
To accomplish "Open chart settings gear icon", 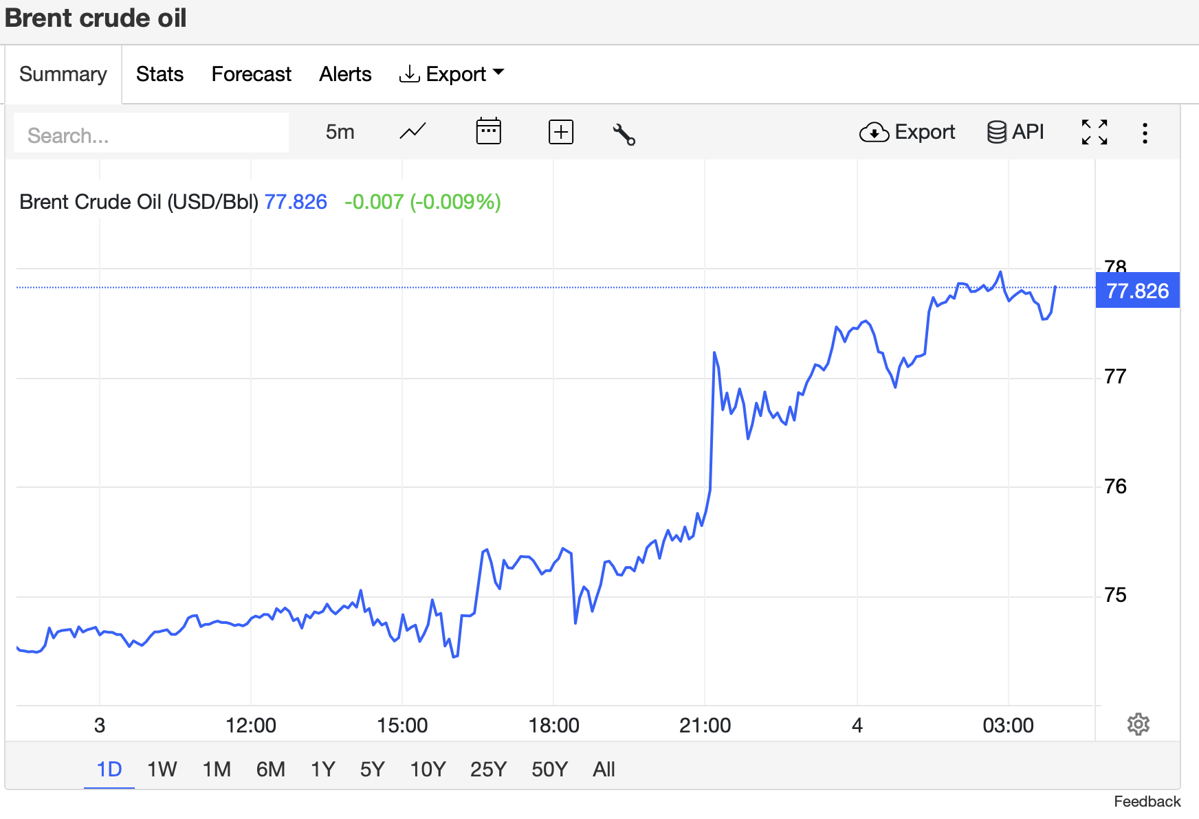I will (1138, 724).
